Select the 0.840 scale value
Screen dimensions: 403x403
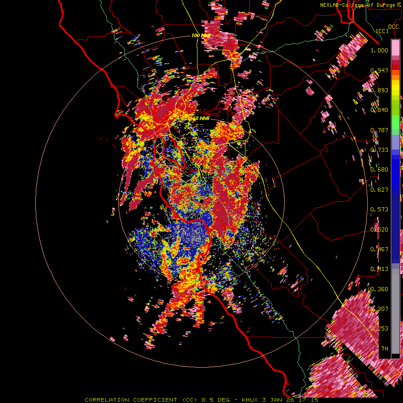point(379,110)
